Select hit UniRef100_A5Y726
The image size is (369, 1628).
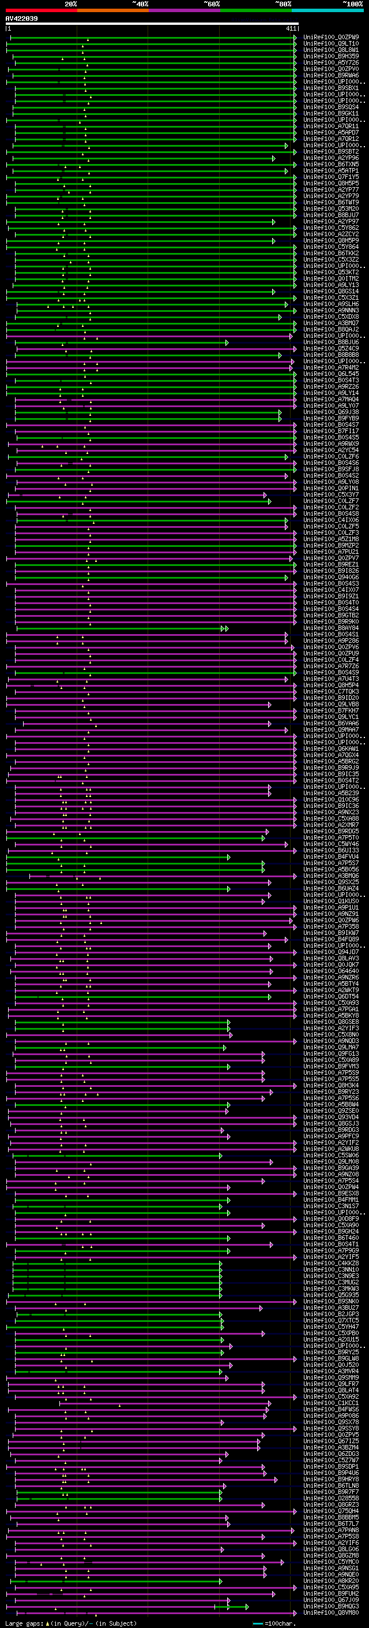(x=330, y=62)
